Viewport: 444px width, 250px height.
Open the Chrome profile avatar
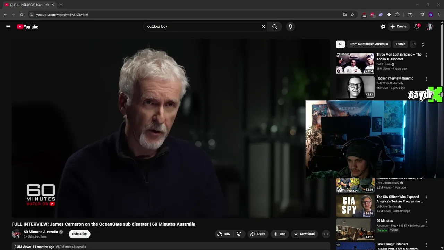430,15
